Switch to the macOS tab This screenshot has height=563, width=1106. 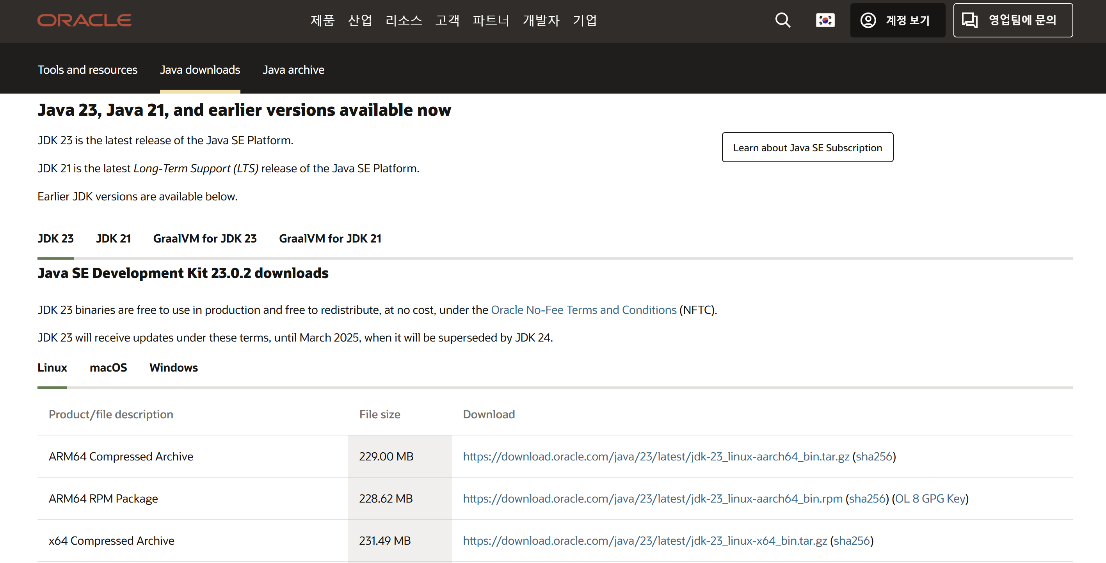coord(108,368)
